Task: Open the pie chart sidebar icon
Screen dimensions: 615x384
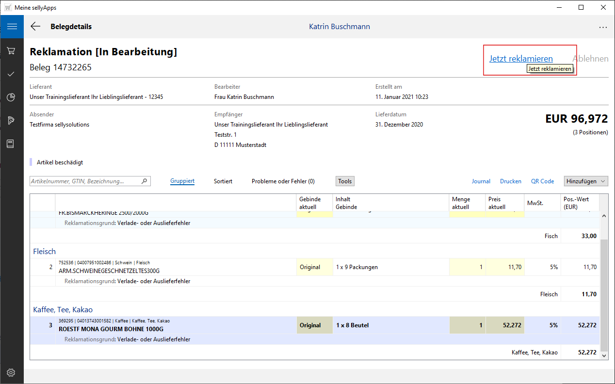Action: (x=12, y=97)
